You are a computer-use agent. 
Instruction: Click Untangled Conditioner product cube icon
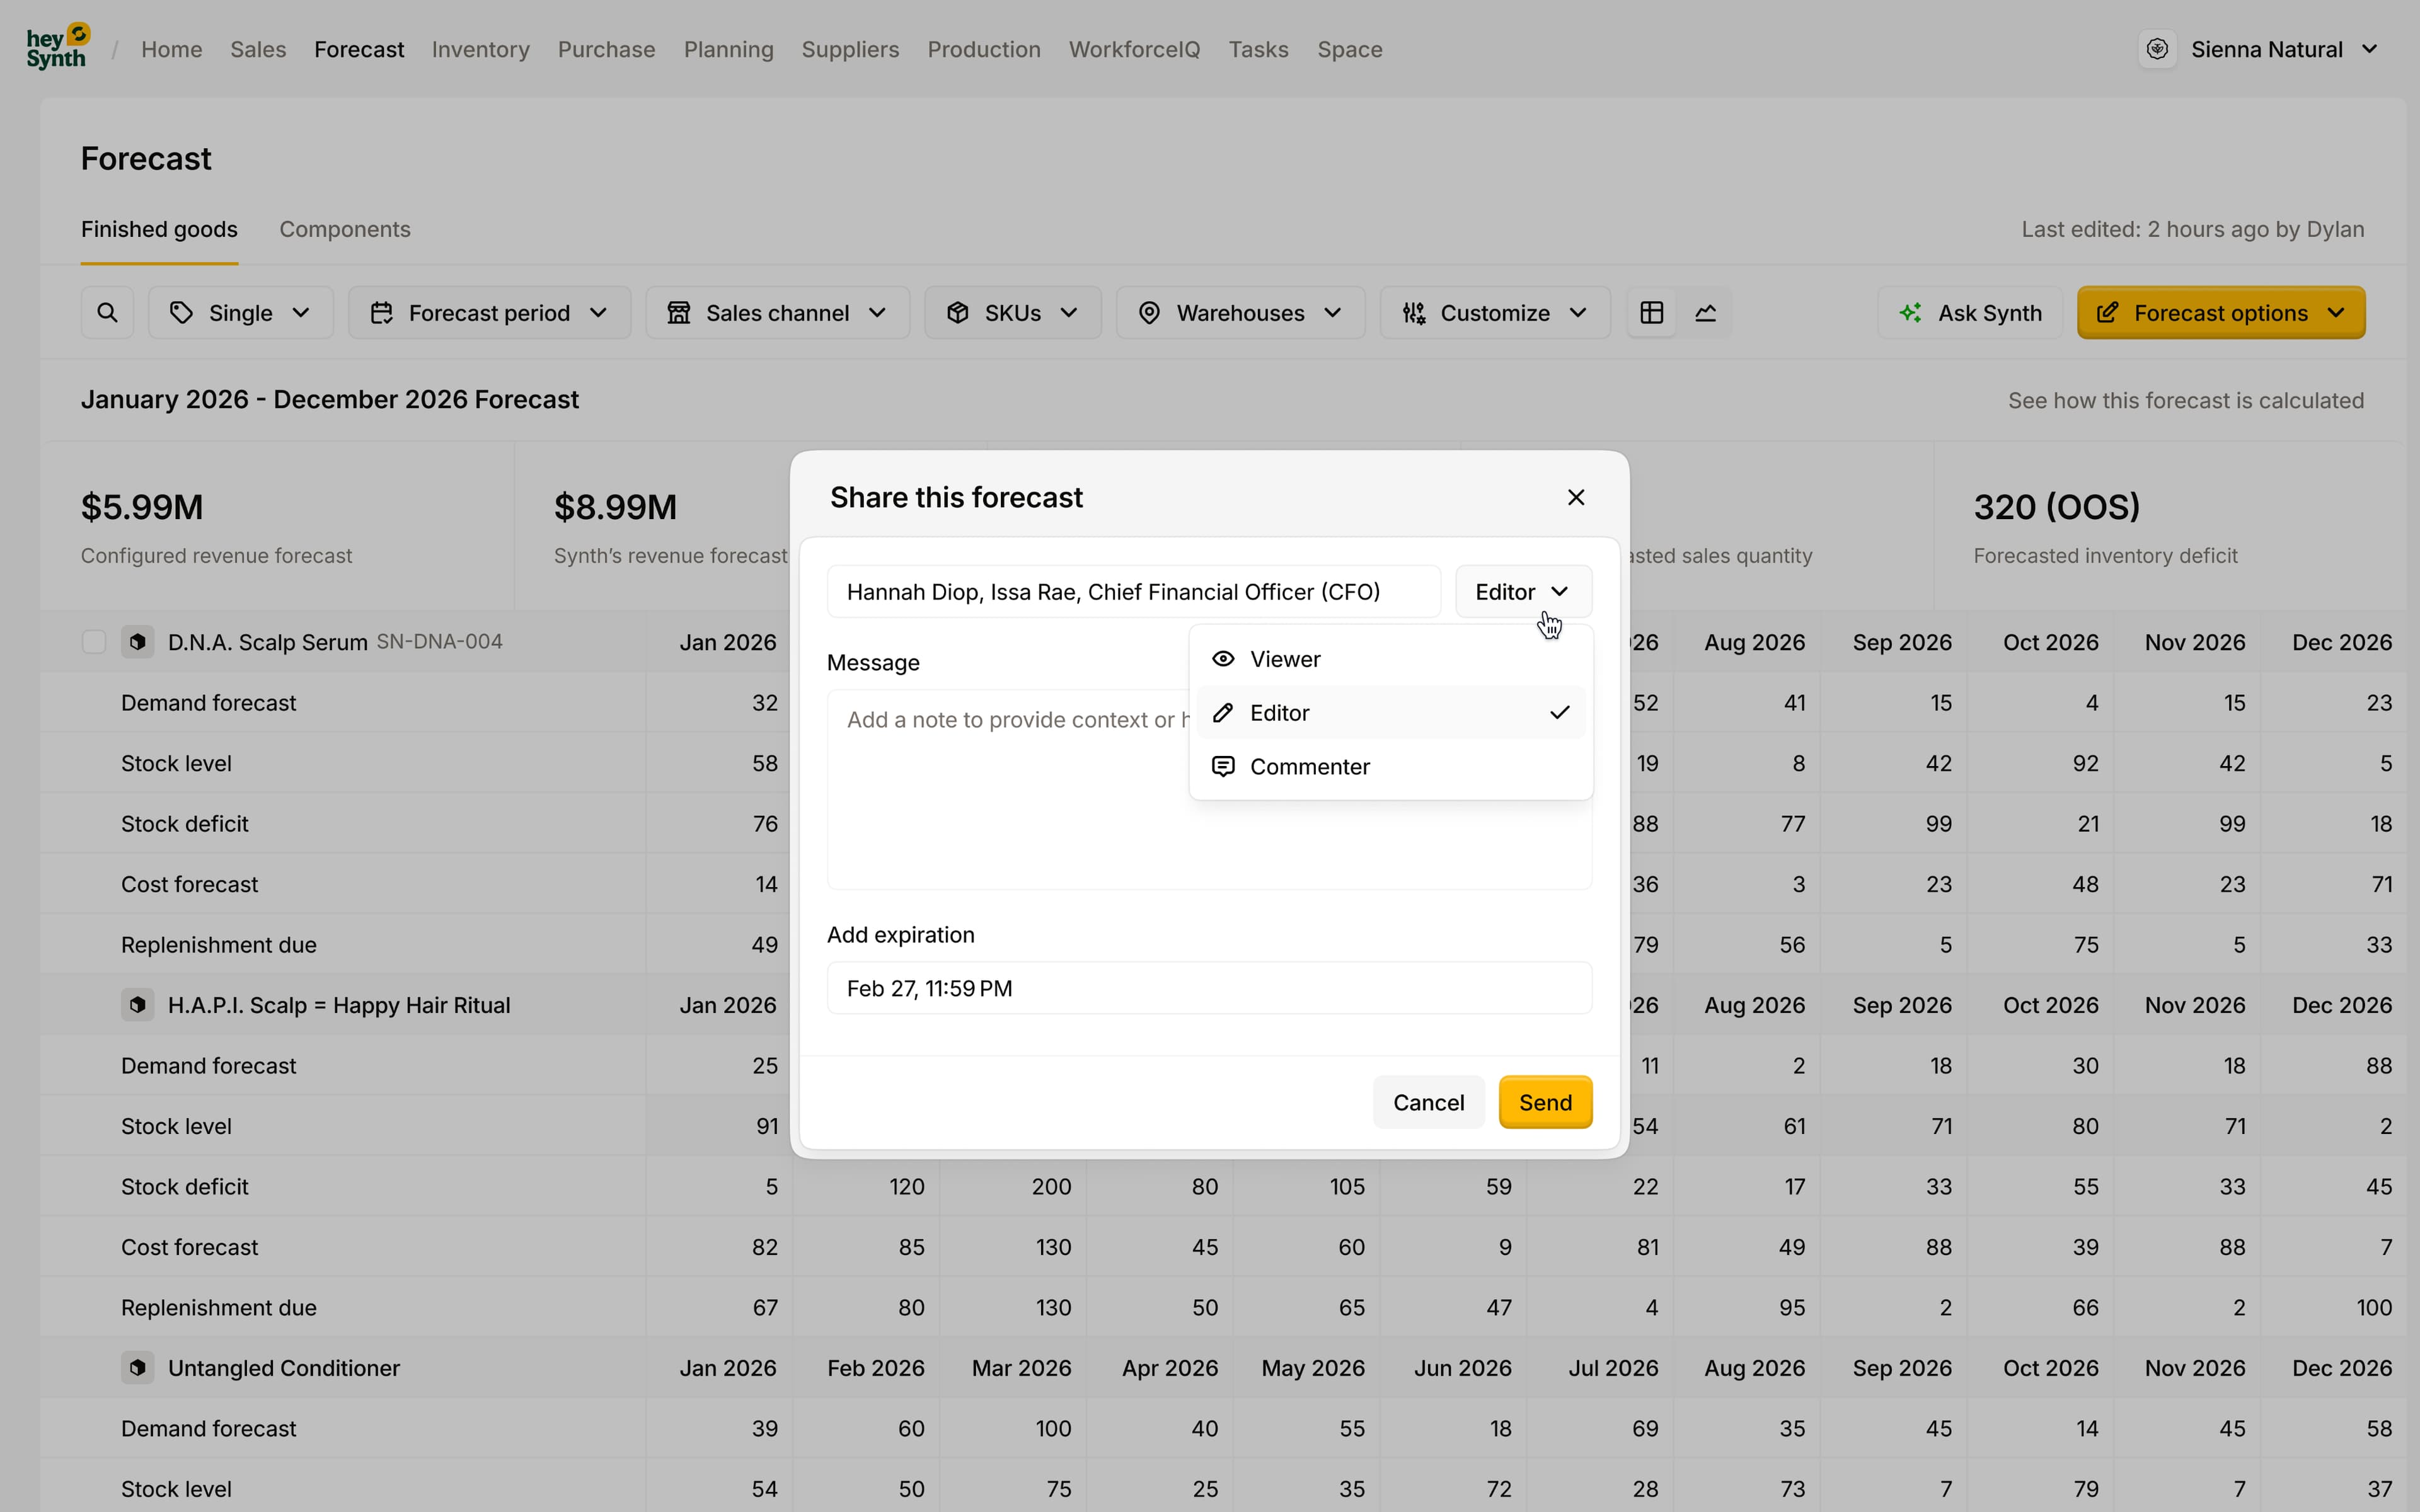pos(138,1367)
